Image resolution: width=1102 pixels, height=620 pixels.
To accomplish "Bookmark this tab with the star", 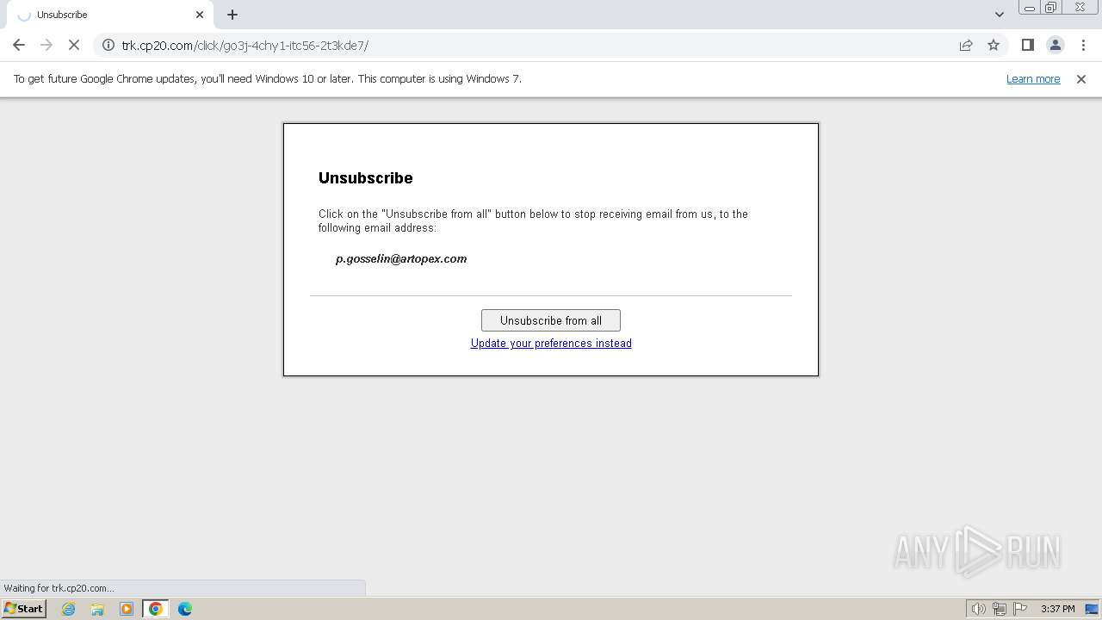I will 994,45.
